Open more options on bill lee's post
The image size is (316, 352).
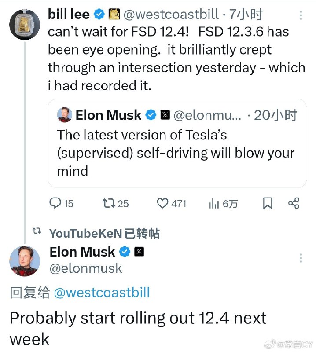301,15
